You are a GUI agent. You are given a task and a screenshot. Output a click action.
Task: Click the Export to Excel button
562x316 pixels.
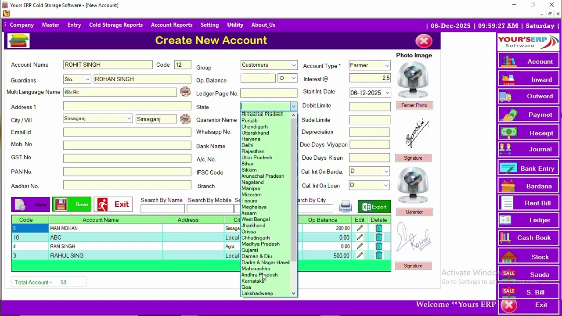tap(374, 207)
